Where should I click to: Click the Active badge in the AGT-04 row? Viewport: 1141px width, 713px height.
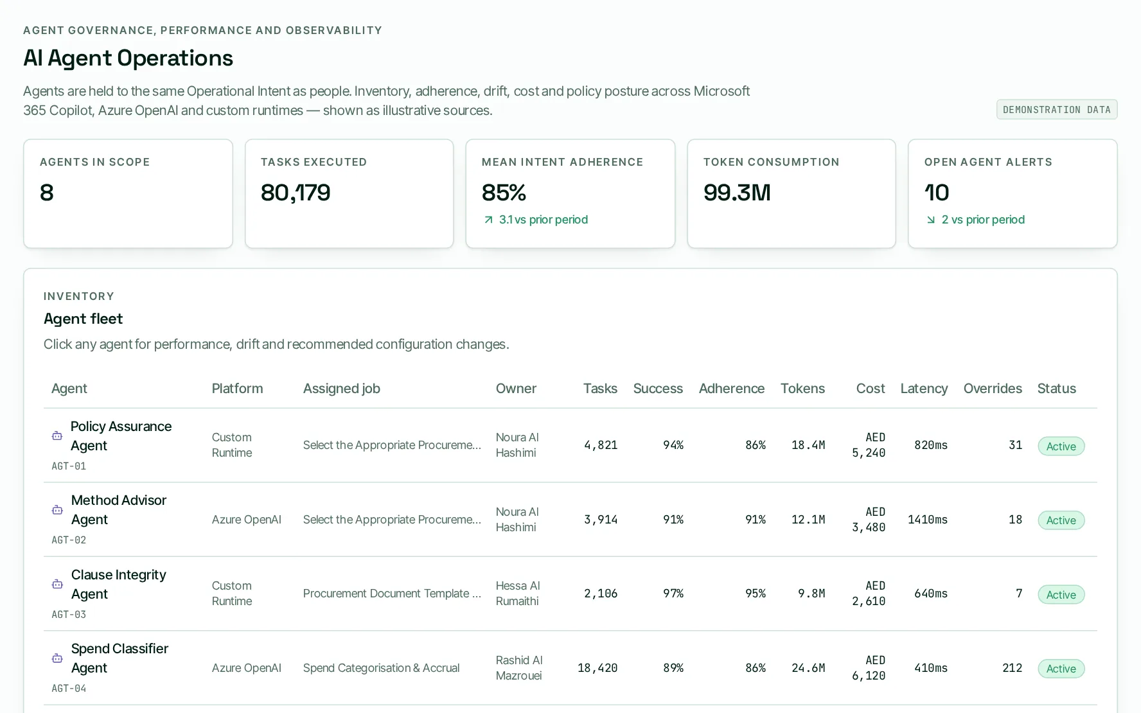pyautogui.click(x=1061, y=669)
